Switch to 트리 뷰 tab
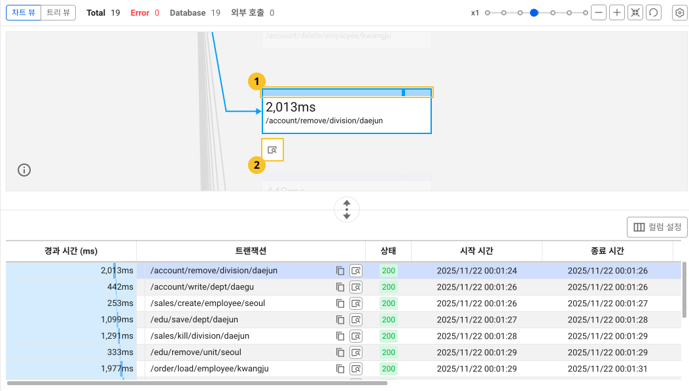689x391 pixels. (x=58, y=12)
